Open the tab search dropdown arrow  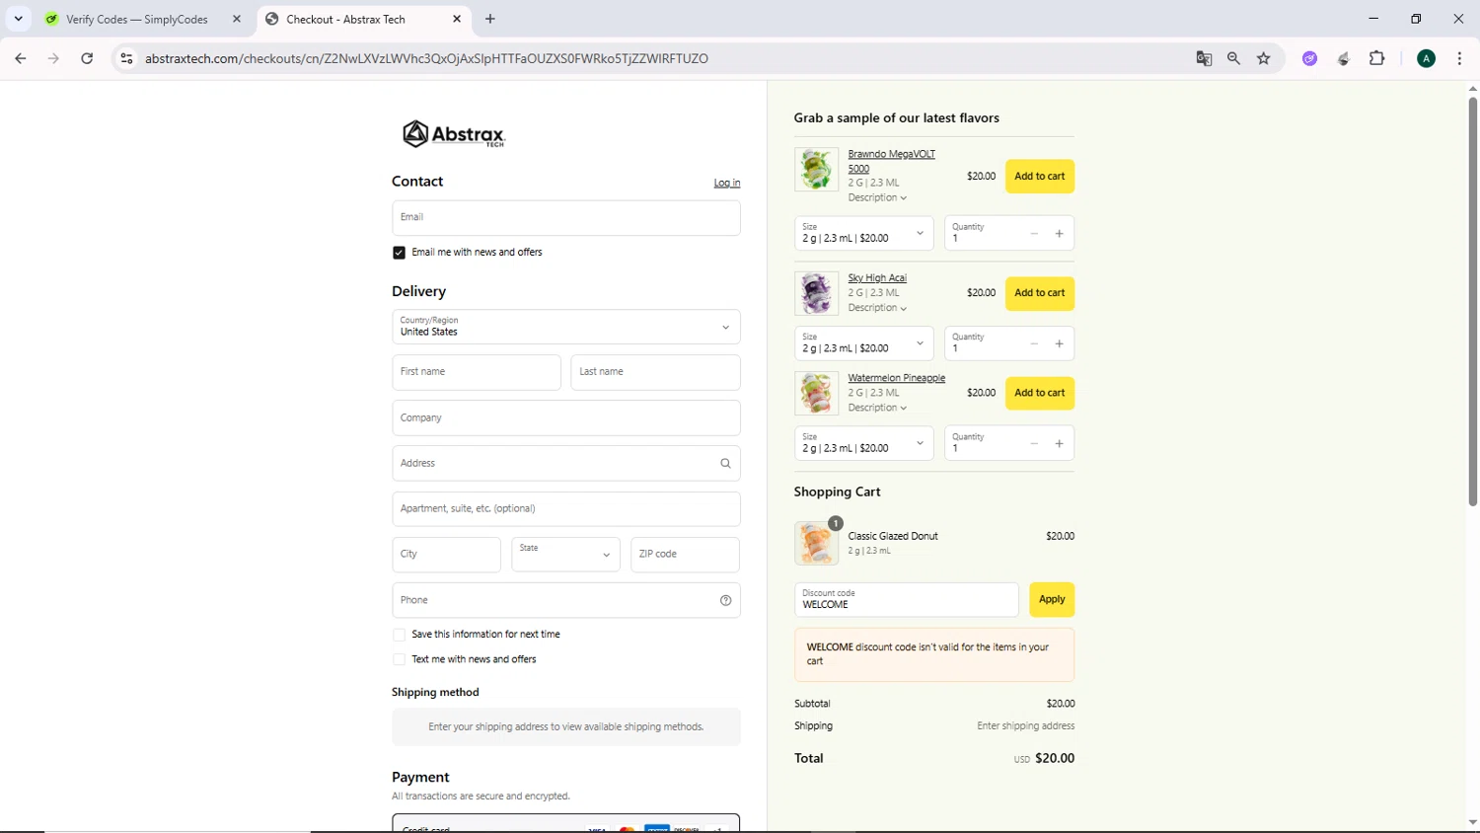pos(18,19)
